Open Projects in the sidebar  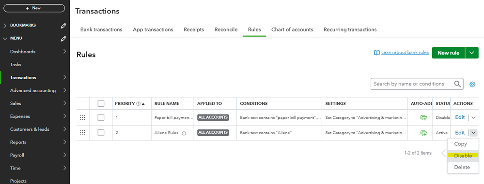click(x=18, y=181)
